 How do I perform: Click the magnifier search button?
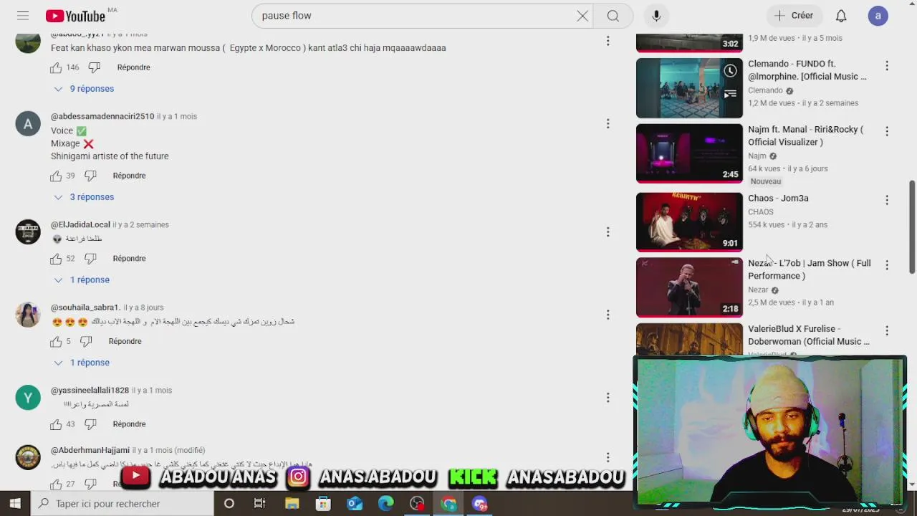click(613, 16)
